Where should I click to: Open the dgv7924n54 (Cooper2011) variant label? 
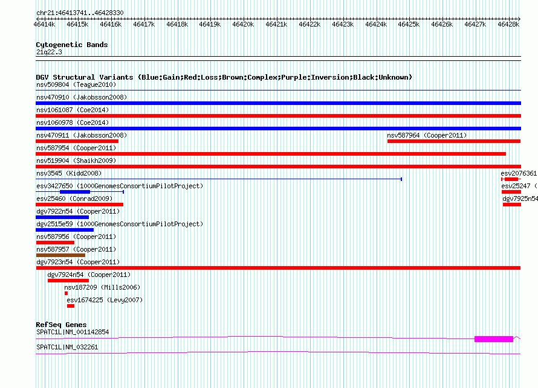point(89,275)
